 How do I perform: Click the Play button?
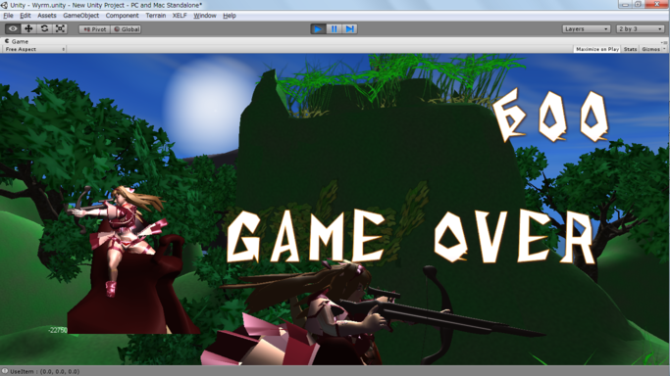[x=318, y=29]
